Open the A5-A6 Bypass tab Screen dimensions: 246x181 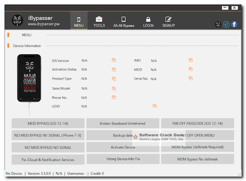coord(124,22)
